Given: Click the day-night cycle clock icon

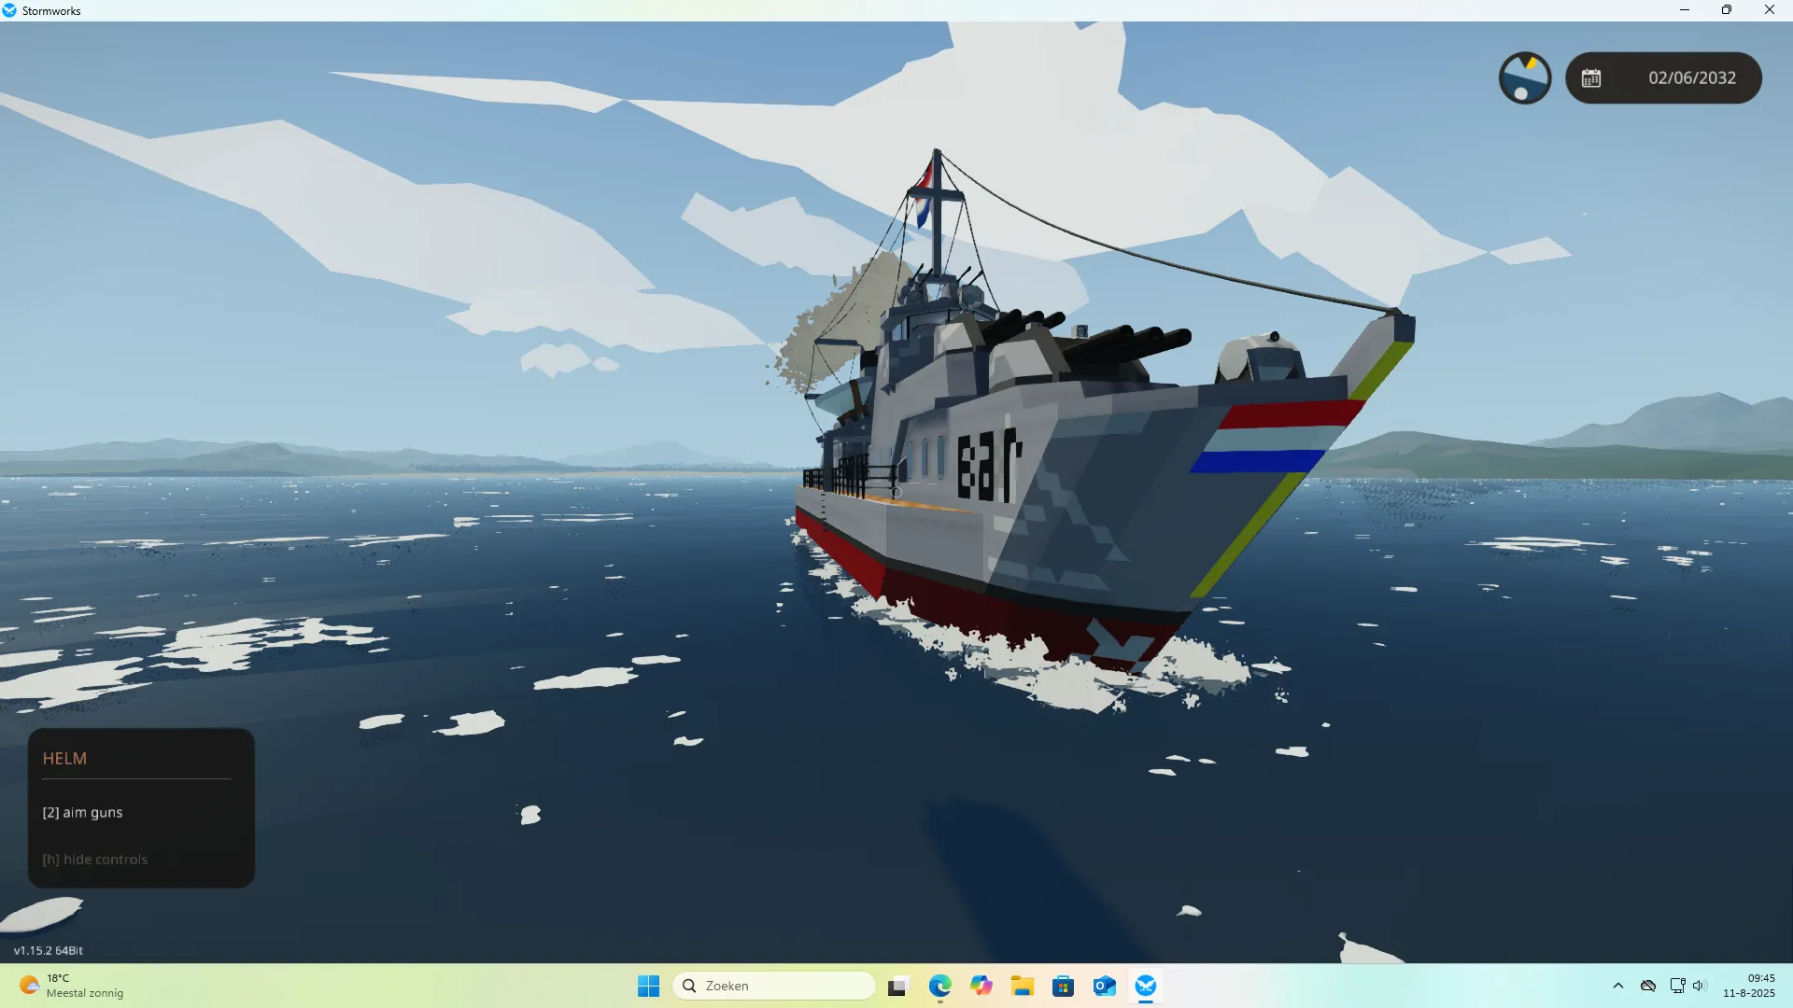Looking at the screenshot, I should click(x=1524, y=77).
